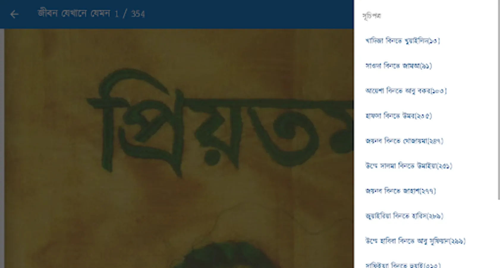
Task: Dismiss drawer by clicking dimmed book cover
Action: [x=178, y=208]
